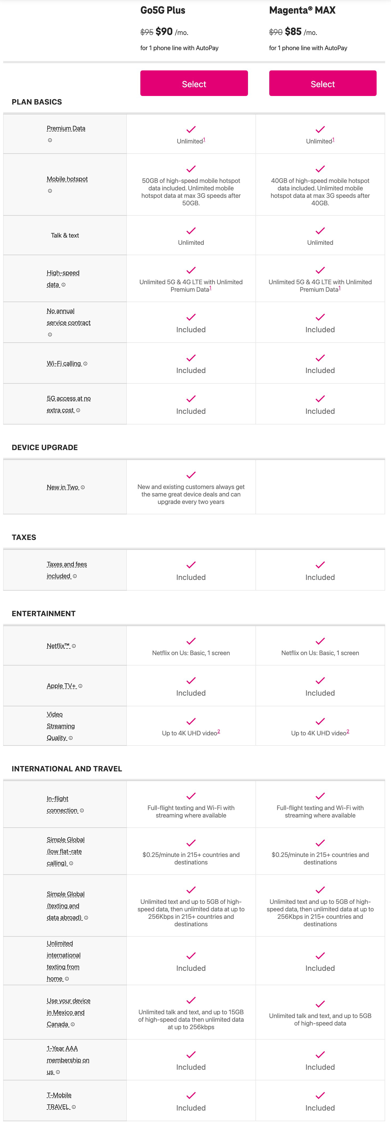The width and height of the screenshot is (391, 1130).
Task: Open the Video Streaming Quality link
Action: click(x=60, y=726)
